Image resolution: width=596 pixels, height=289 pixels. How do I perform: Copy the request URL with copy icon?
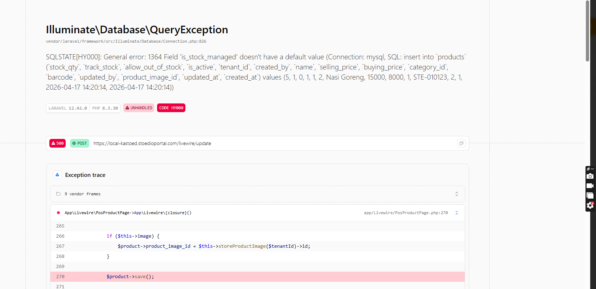point(461,143)
